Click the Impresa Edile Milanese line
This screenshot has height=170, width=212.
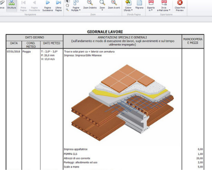pos(83,55)
